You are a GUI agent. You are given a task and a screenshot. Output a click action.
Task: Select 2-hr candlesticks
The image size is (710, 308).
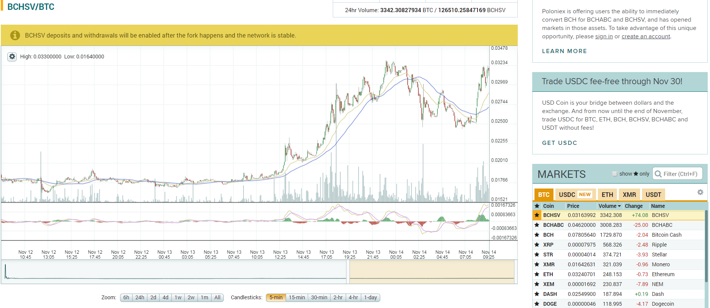pyautogui.click(x=338, y=297)
